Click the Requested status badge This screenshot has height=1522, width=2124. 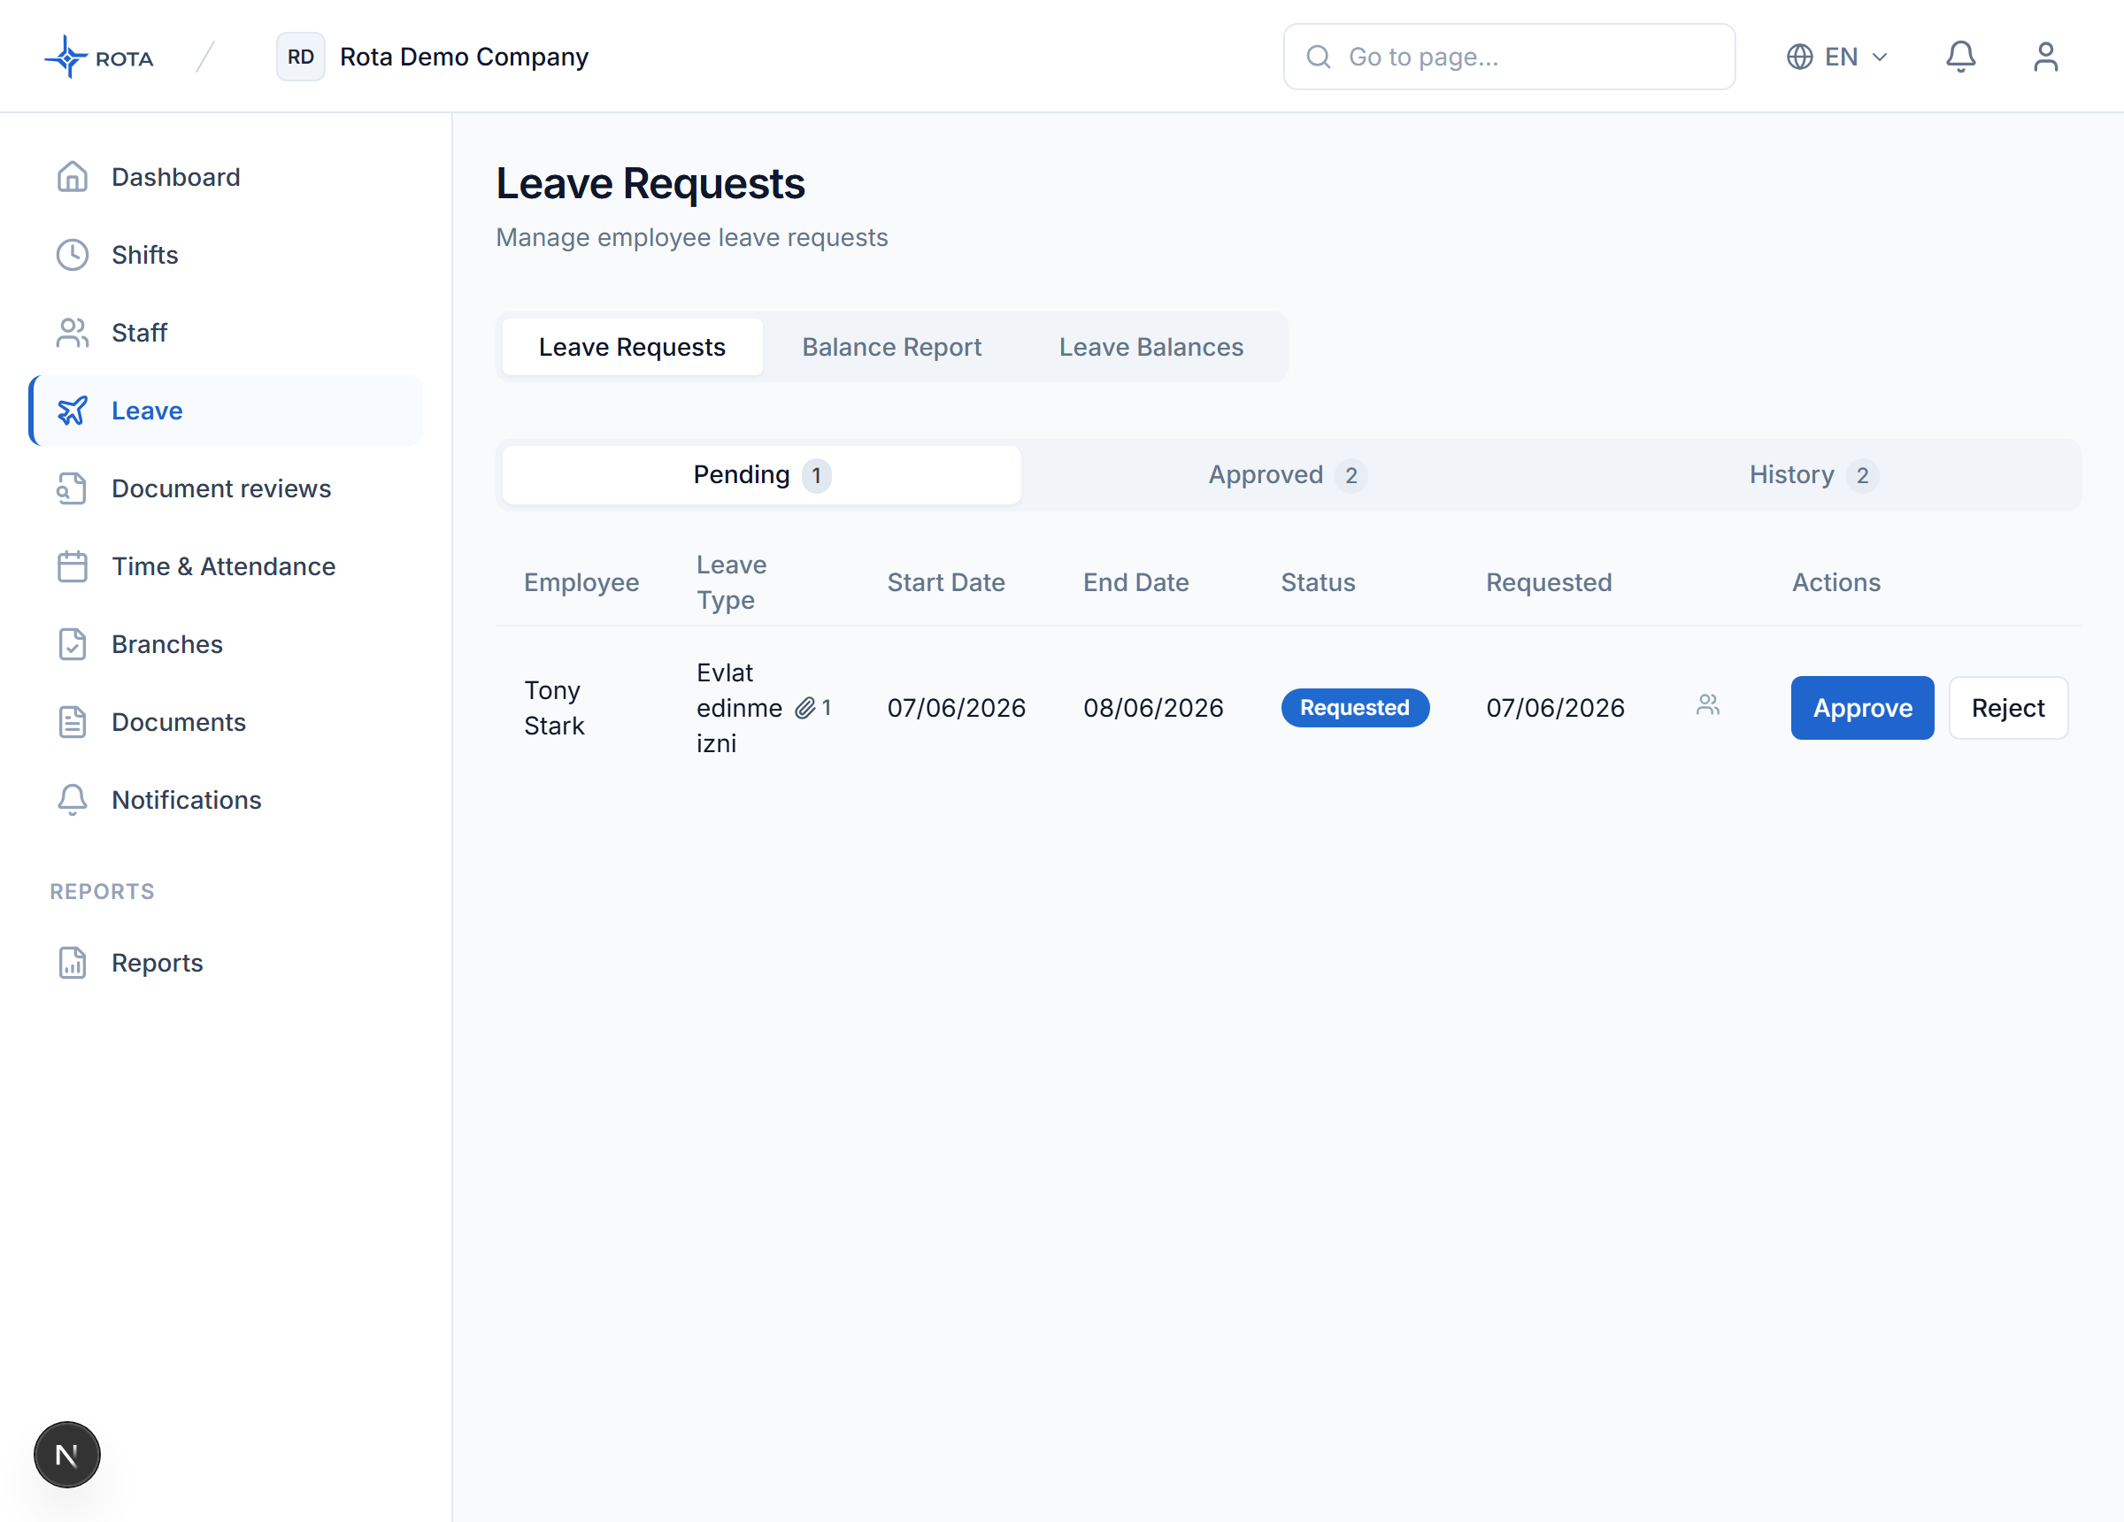[x=1354, y=708]
